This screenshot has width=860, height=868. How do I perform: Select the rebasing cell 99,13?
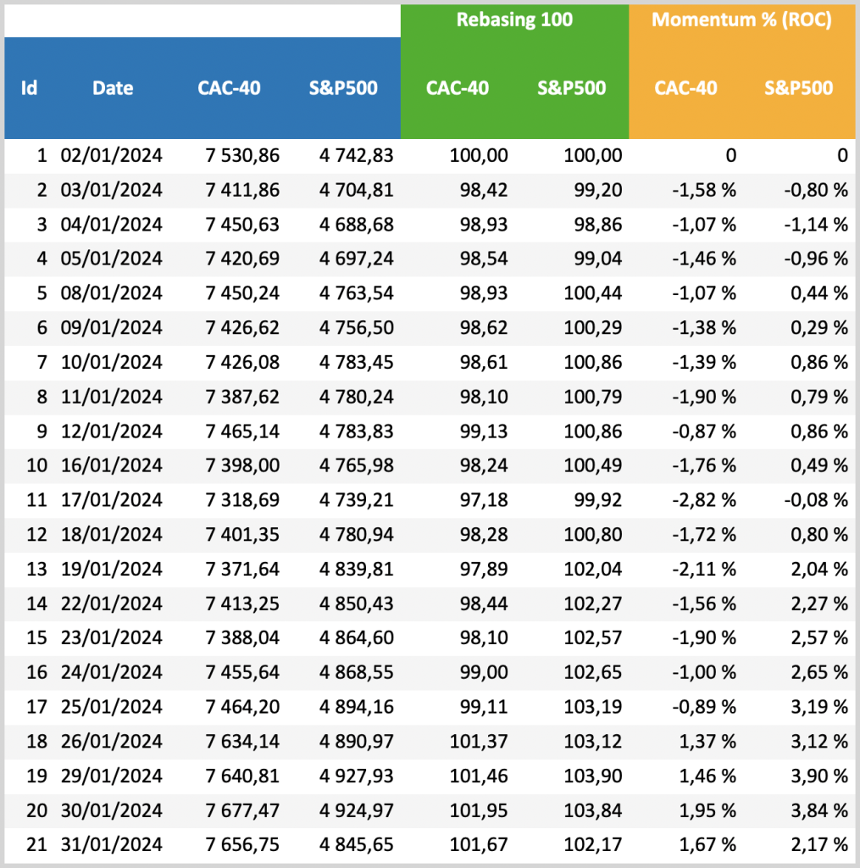pyautogui.click(x=484, y=431)
